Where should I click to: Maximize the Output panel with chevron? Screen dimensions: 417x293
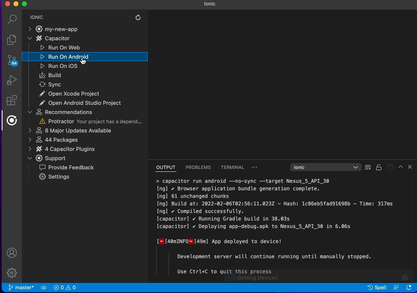coord(400,167)
